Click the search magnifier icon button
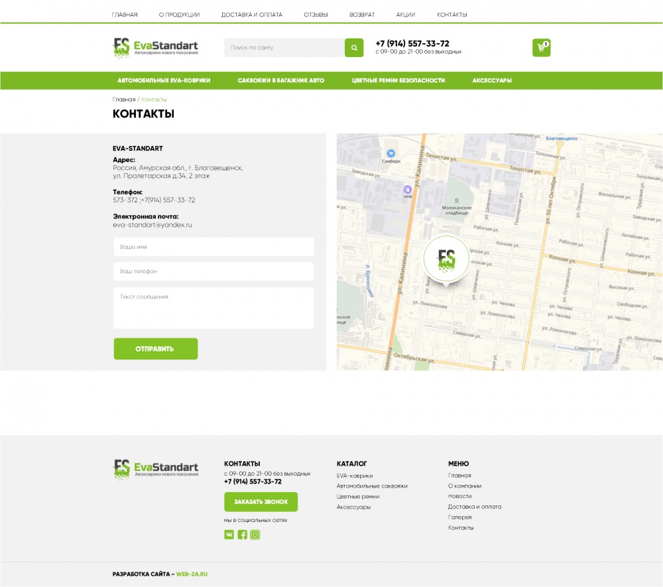The height and width of the screenshot is (587, 663). pyautogui.click(x=354, y=48)
